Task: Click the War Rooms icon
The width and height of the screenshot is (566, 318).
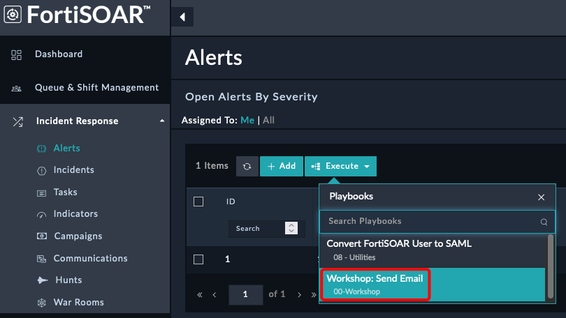Action: point(41,303)
